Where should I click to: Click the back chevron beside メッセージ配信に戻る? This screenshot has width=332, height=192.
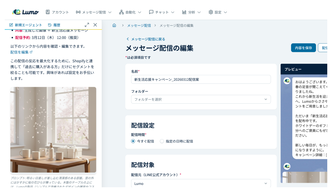pos(128,39)
